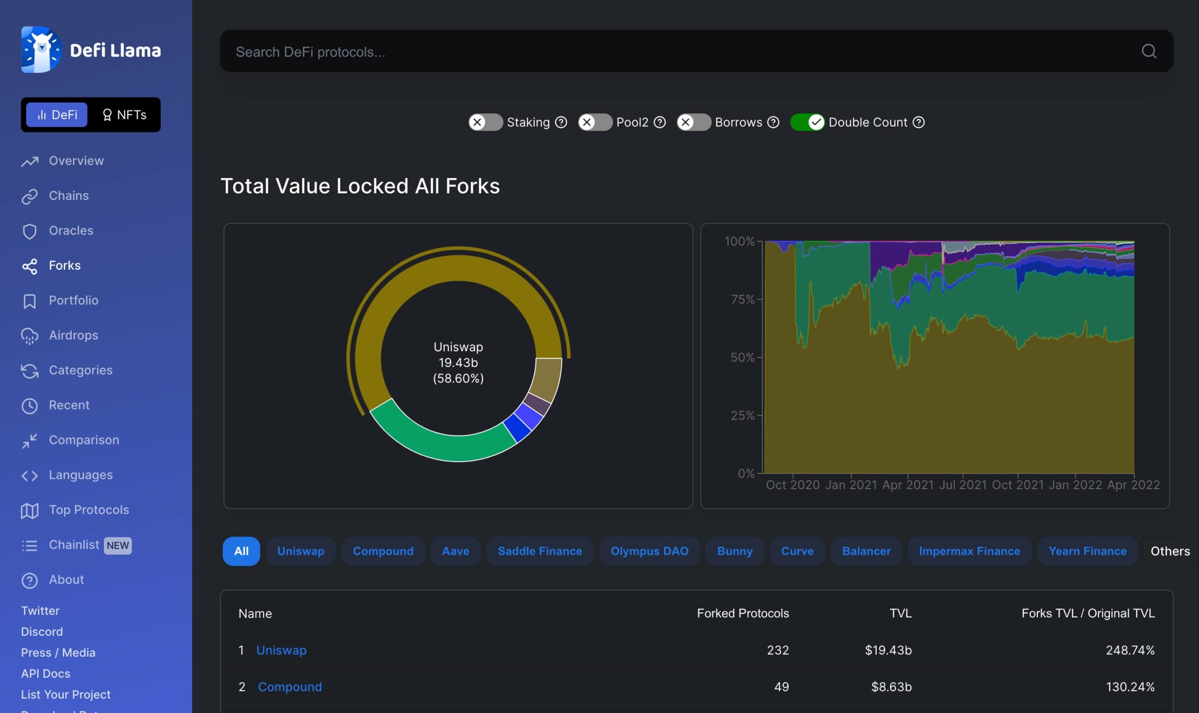Click the Borrows help question icon
Image resolution: width=1199 pixels, height=713 pixels.
pyautogui.click(x=773, y=122)
